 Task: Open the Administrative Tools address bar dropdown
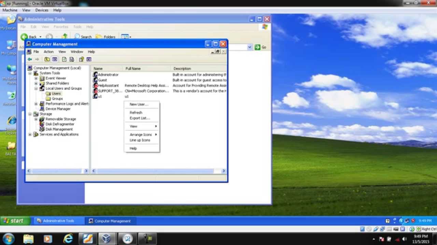[250, 47]
